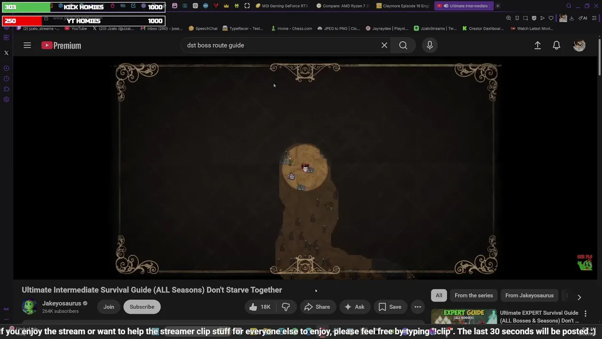Switch to MSI Gaming GeForce RTX tab
Screen dimensions: 602x339
282,6
